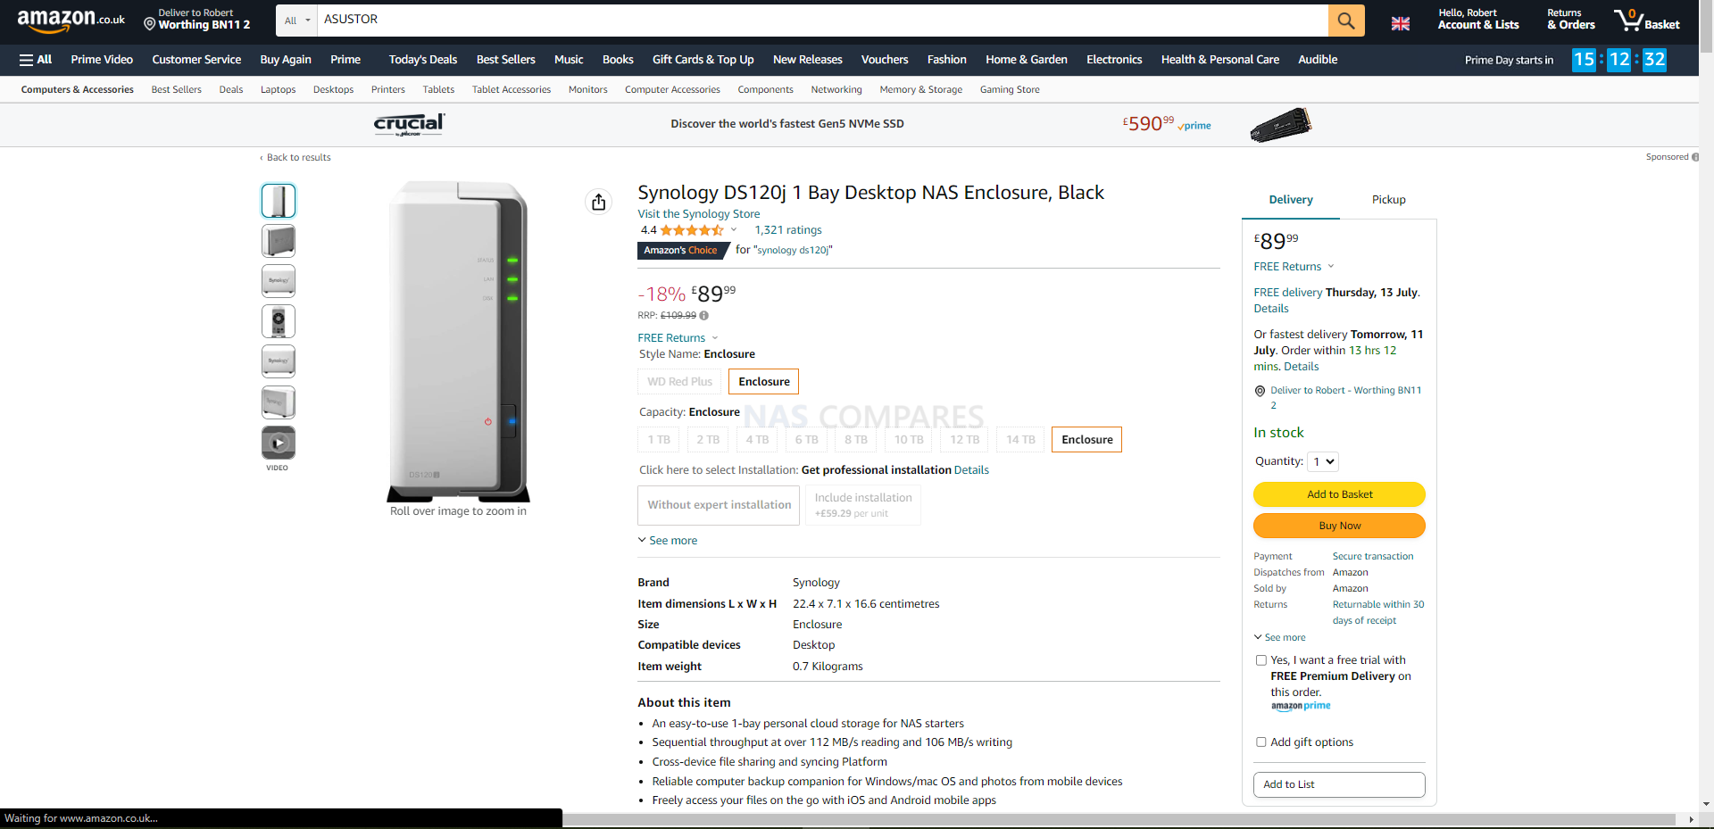Click the synology ds120j Amazon's Choice link
This screenshot has width=1714, height=829.
tap(793, 251)
